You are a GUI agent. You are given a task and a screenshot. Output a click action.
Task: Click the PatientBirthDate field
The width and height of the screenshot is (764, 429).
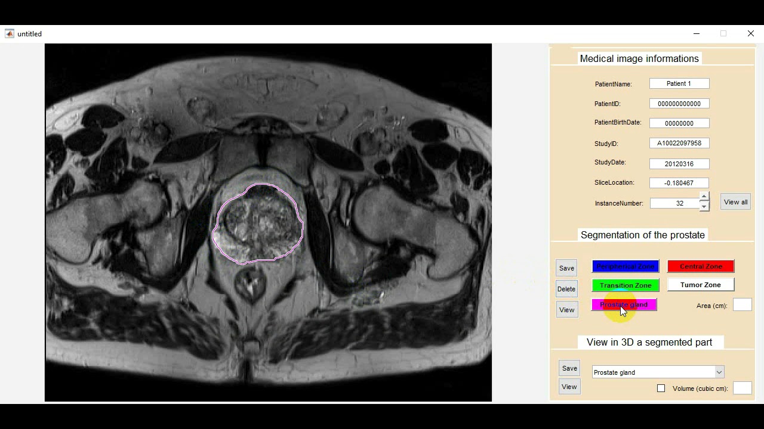[x=679, y=123]
